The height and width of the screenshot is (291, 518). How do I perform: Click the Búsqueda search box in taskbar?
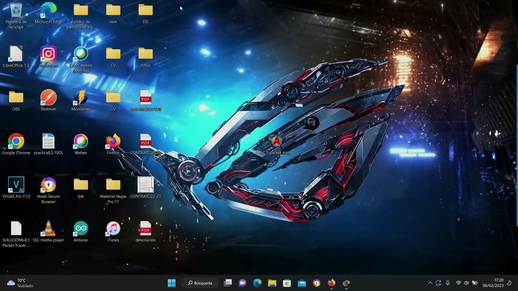200,283
